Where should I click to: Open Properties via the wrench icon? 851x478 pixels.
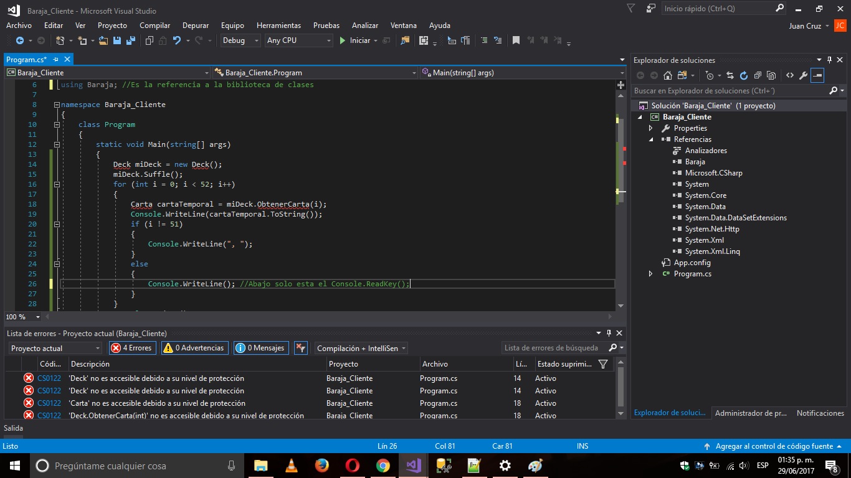click(x=804, y=75)
